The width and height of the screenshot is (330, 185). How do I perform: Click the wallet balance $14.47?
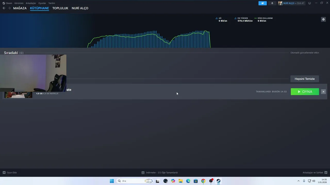pos(301,3)
